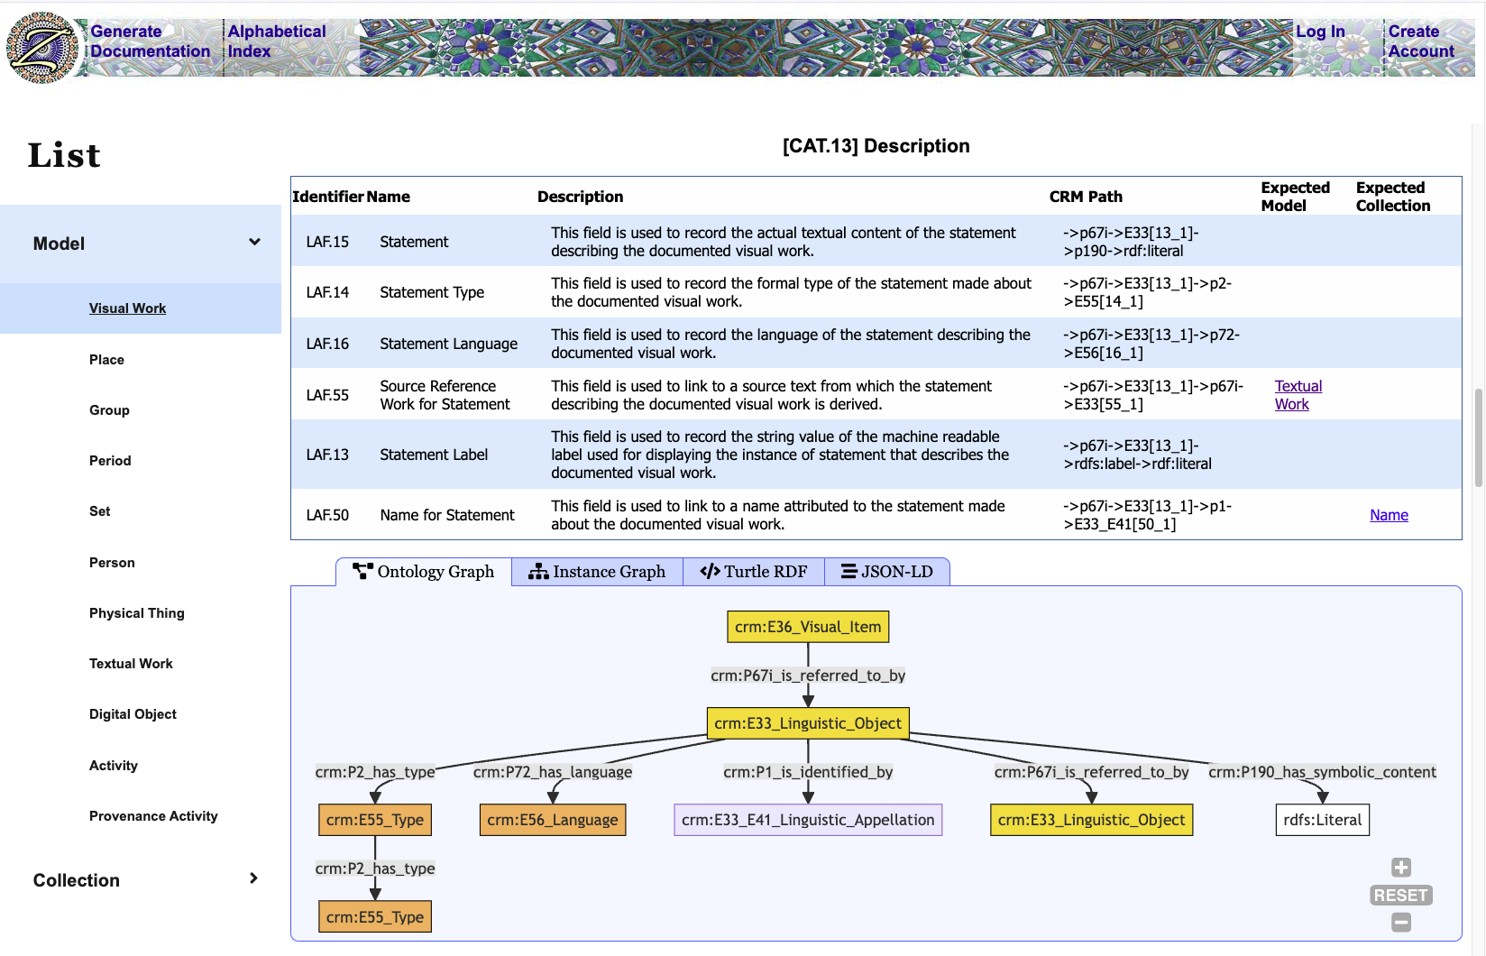1486x956 pixels.
Task: Switch to the Instance Graph tab
Action: point(597,572)
